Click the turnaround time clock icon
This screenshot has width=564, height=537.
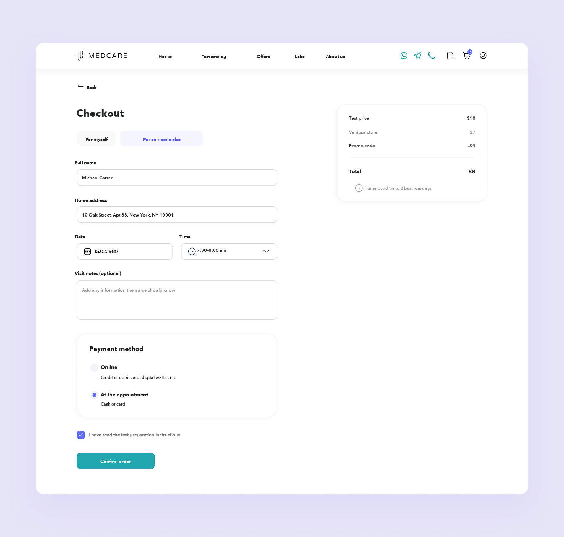[359, 188]
